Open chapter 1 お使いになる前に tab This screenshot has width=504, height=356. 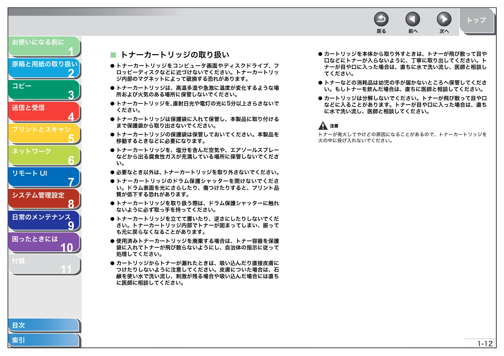tap(44, 46)
